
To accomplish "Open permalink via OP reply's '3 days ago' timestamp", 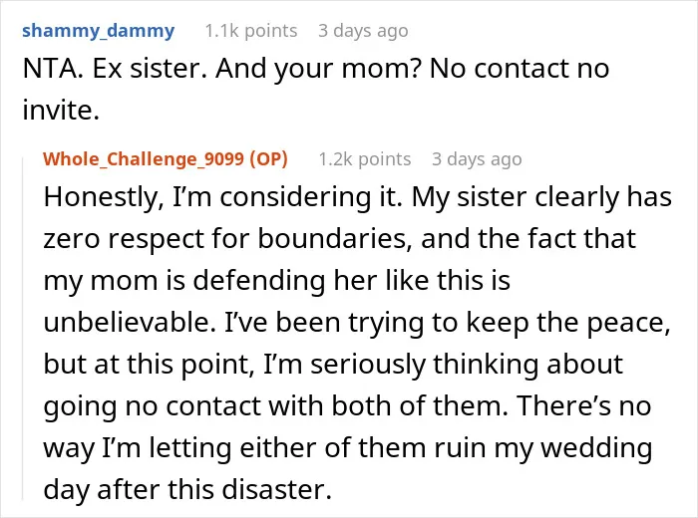I will [477, 159].
